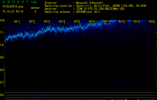Viewport: 157px width, 100px height.
Task: Click the 0.6 frequency axis label
Action: click(x=2, y=95)
